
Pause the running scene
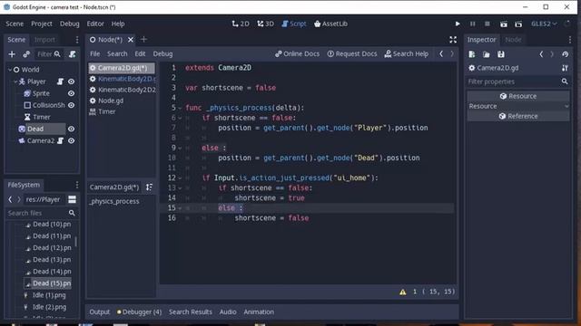[472, 24]
